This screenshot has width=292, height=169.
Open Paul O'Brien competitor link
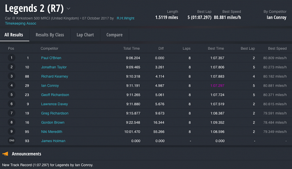51,58
